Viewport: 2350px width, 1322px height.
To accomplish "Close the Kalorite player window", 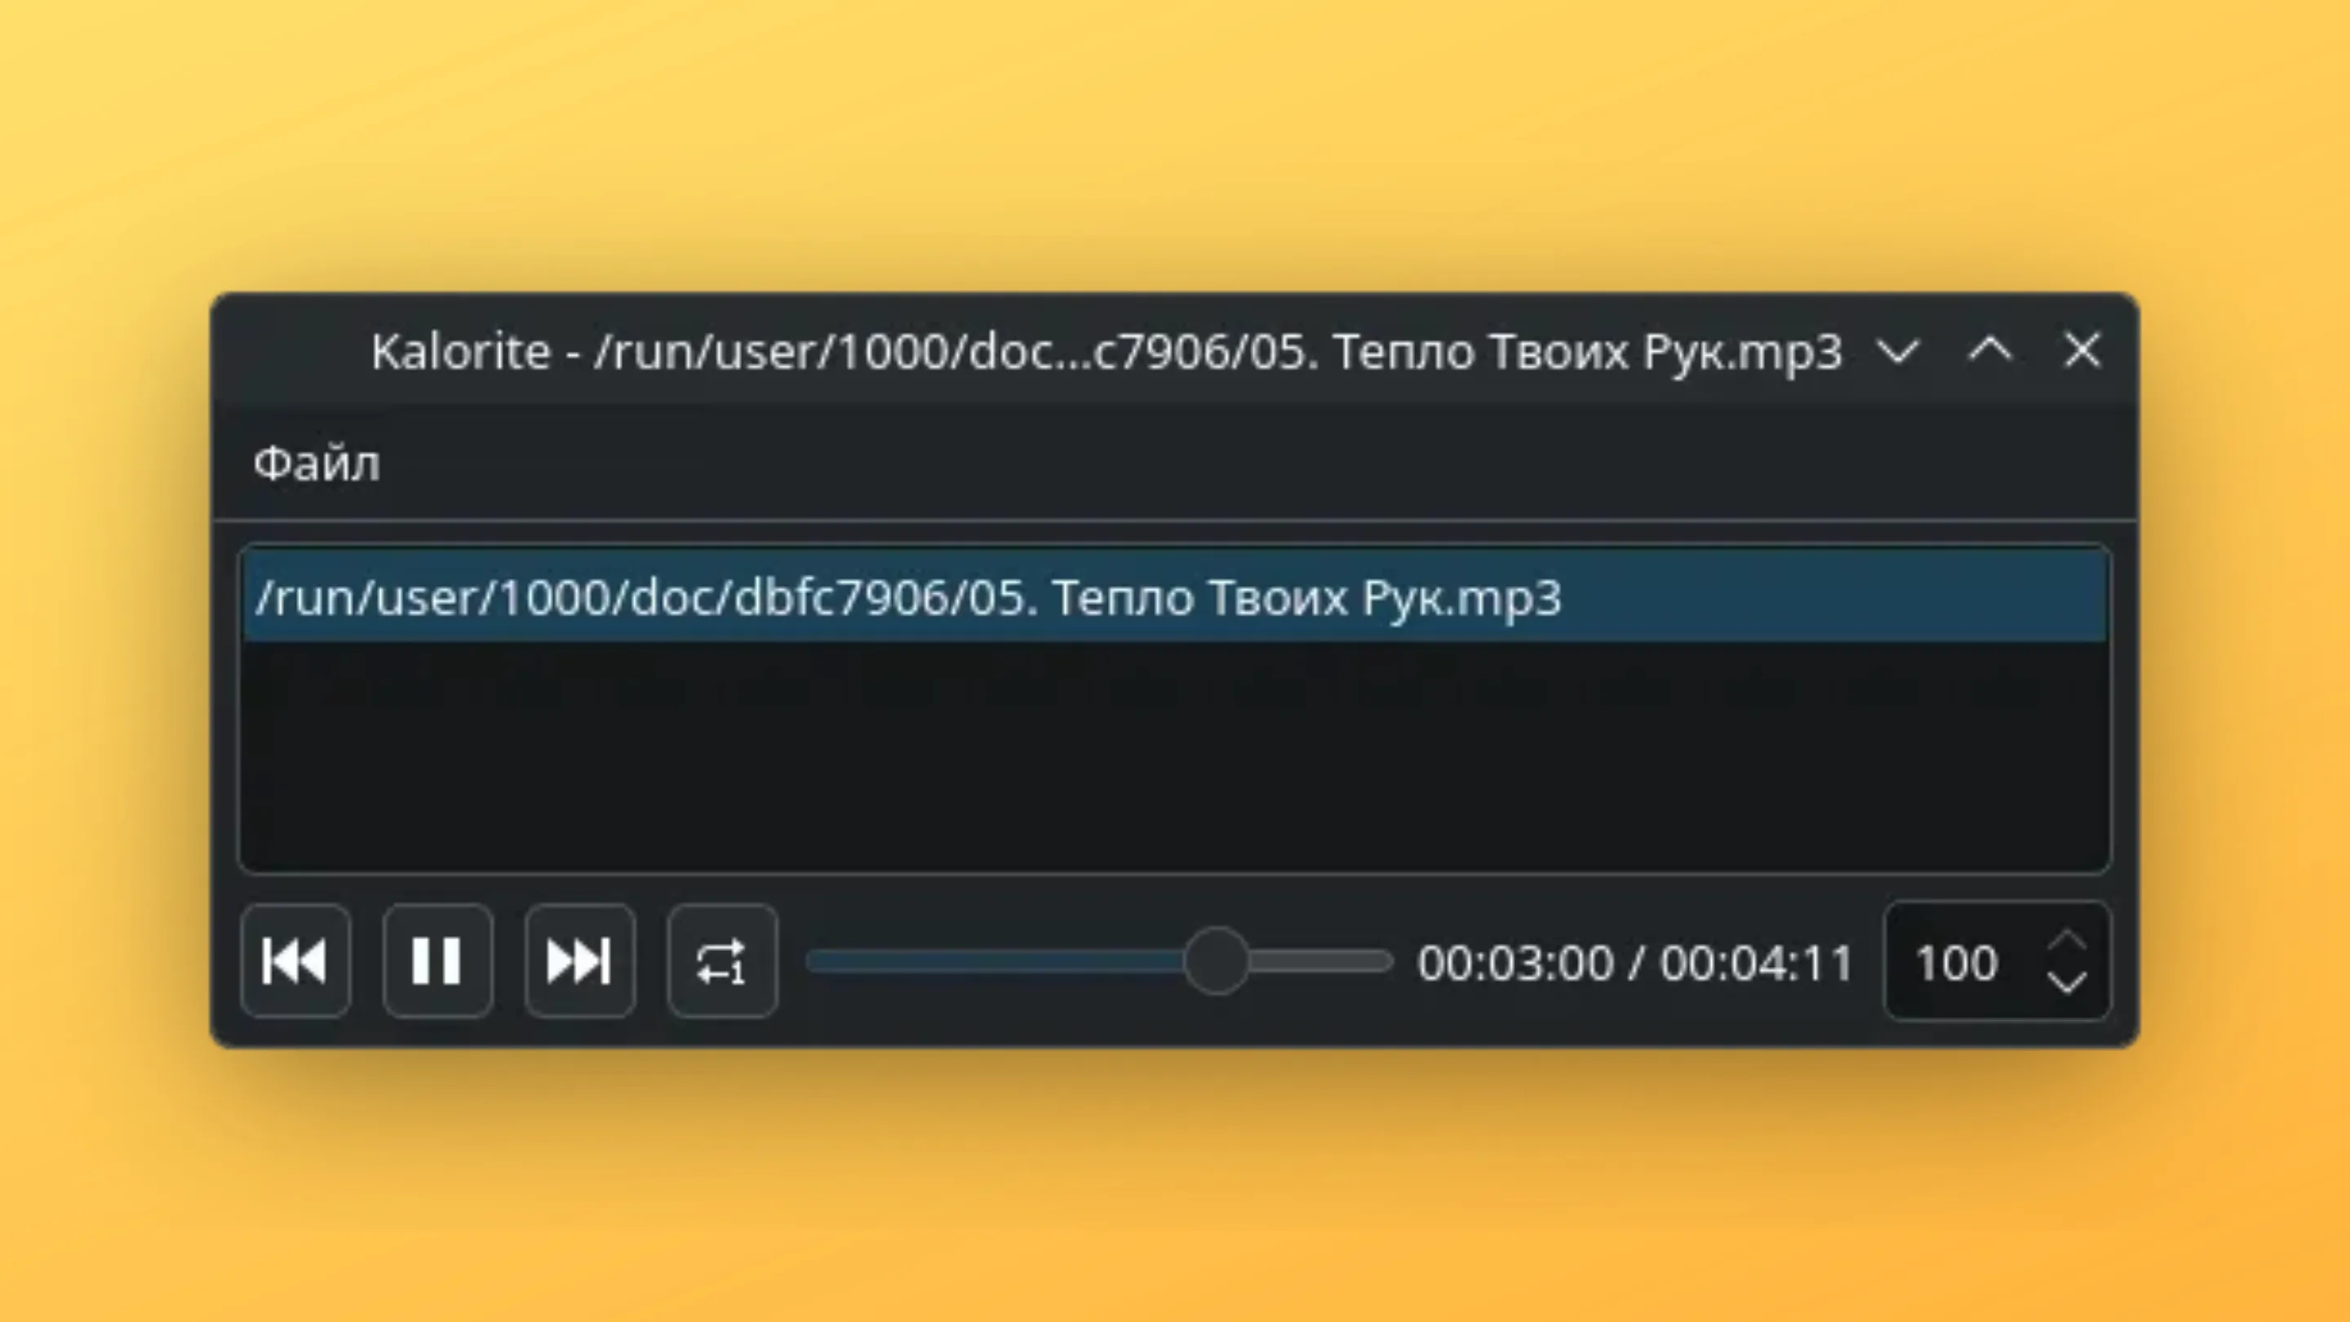I will [x=2082, y=351].
